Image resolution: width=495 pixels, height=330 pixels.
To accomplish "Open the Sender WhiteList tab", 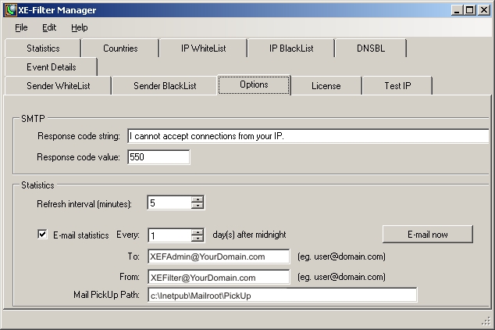I will coord(58,86).
